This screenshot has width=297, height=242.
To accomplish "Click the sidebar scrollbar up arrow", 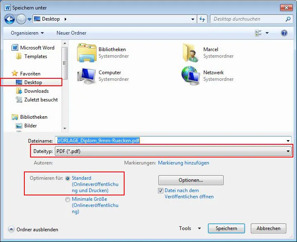I will click(65, 43).
